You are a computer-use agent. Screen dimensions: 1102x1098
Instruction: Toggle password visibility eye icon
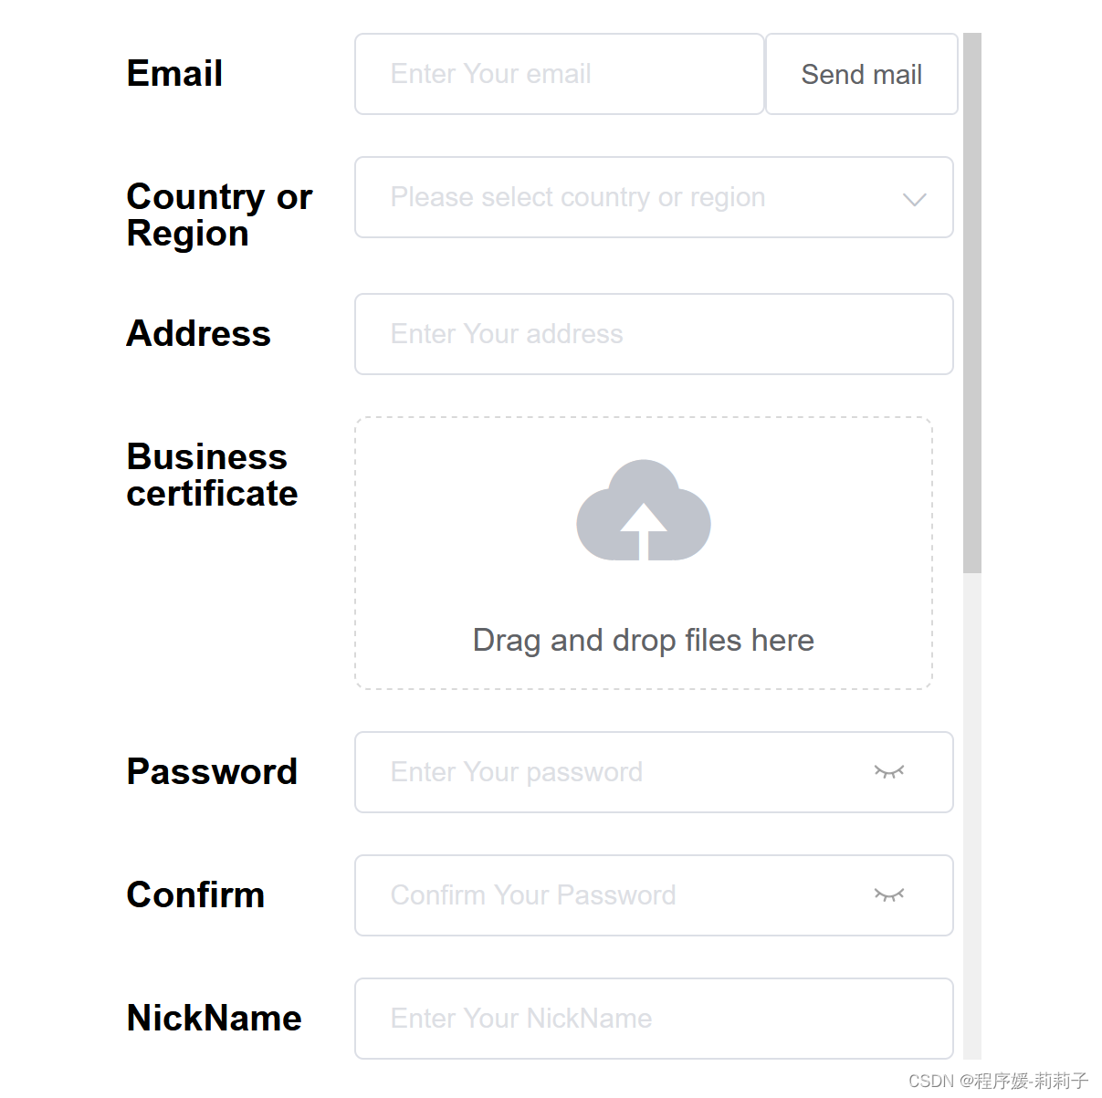click(x=889, y=772)
